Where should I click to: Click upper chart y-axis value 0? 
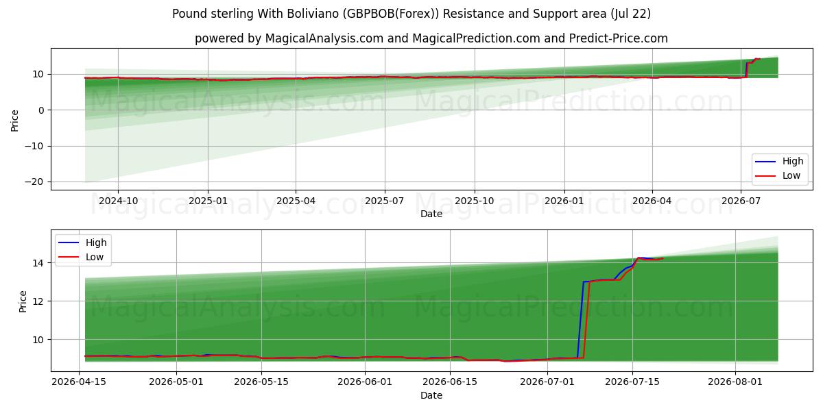(x=43, y=110)
